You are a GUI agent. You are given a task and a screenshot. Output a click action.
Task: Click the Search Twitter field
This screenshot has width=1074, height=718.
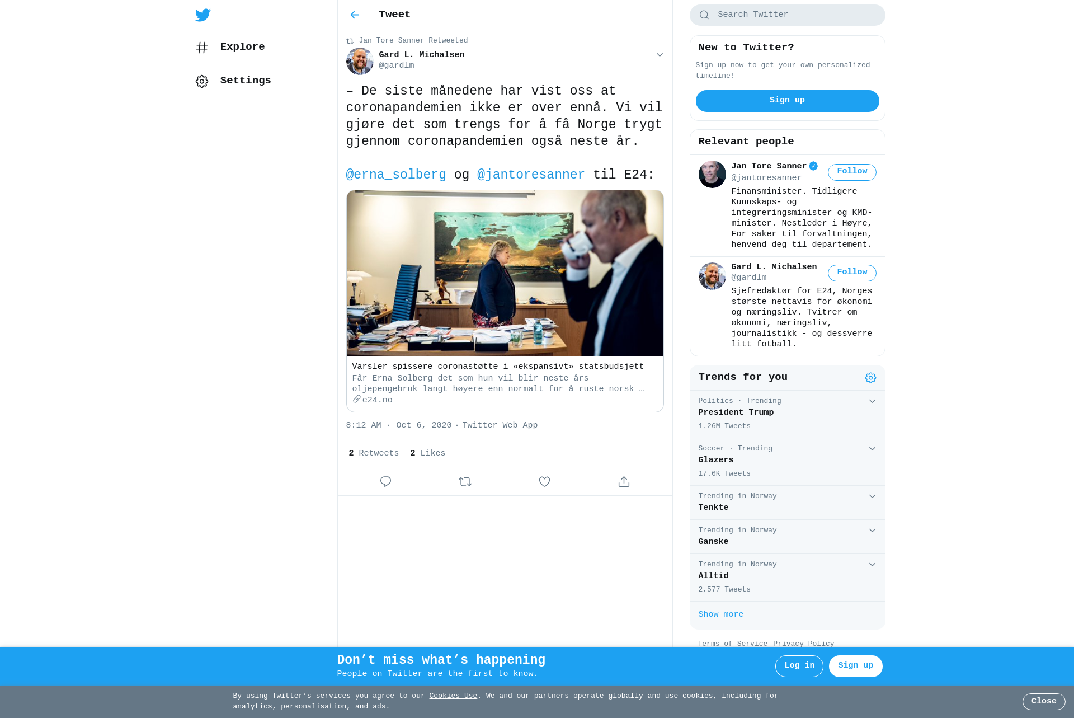(787, 15)
